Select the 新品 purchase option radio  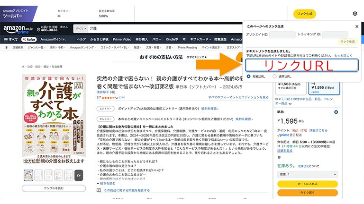click(336, 112)
